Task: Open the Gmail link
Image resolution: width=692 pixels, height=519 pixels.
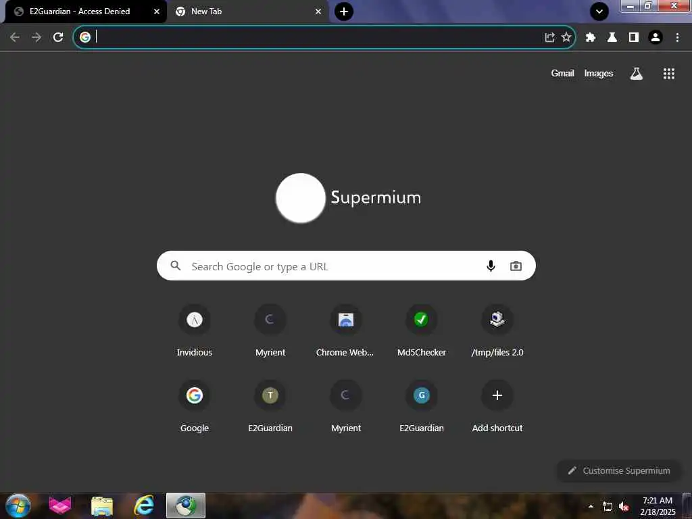Action: pyautogui.click(x=563, y=73)
